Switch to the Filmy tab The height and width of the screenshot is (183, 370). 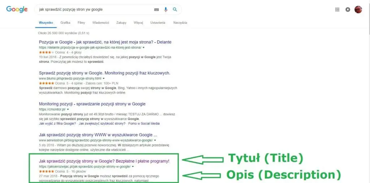point(81,23)
